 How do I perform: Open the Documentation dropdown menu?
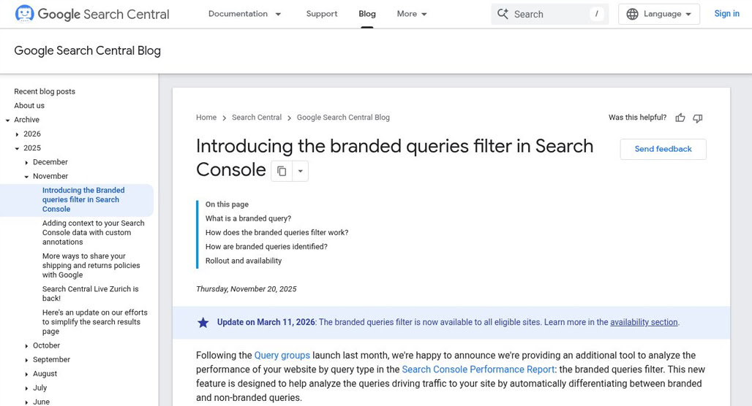244,14
